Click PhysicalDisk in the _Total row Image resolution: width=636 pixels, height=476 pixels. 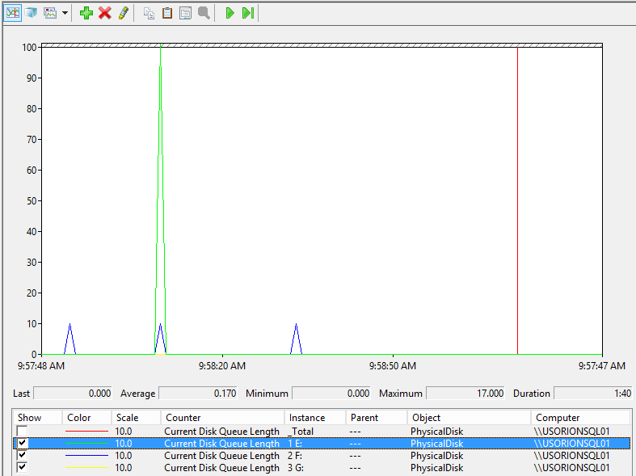tap(437, 432)
